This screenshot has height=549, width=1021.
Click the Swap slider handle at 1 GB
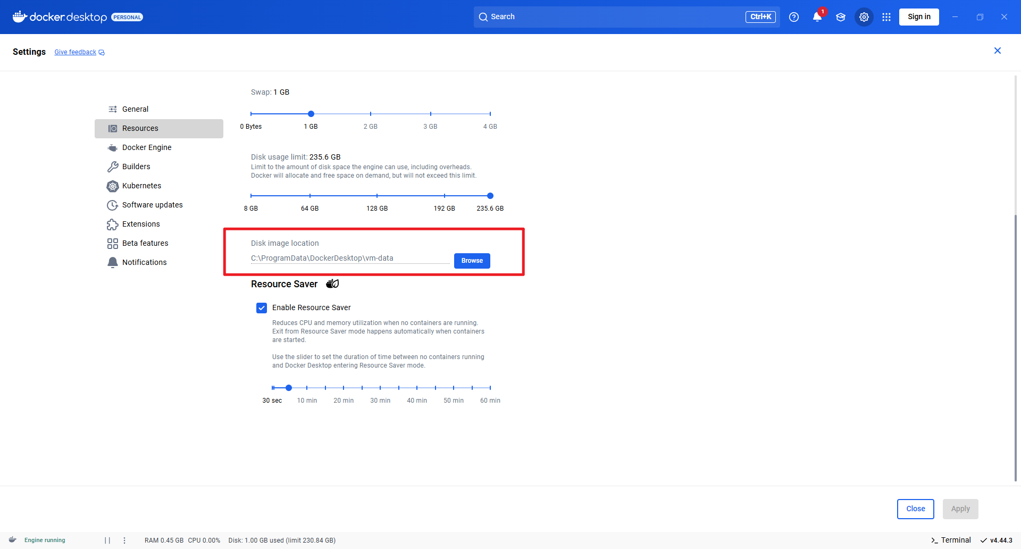(x=311, y=114)
